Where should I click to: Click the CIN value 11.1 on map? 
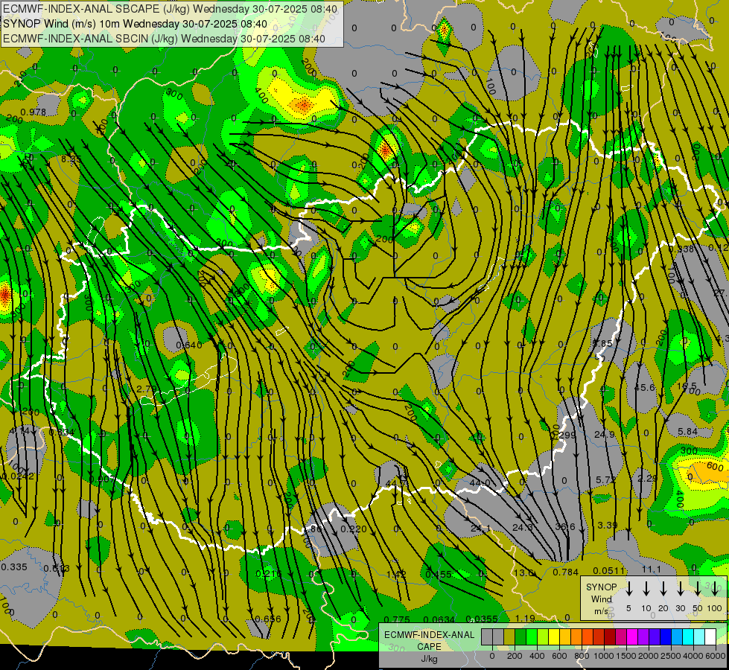point(652,569)
